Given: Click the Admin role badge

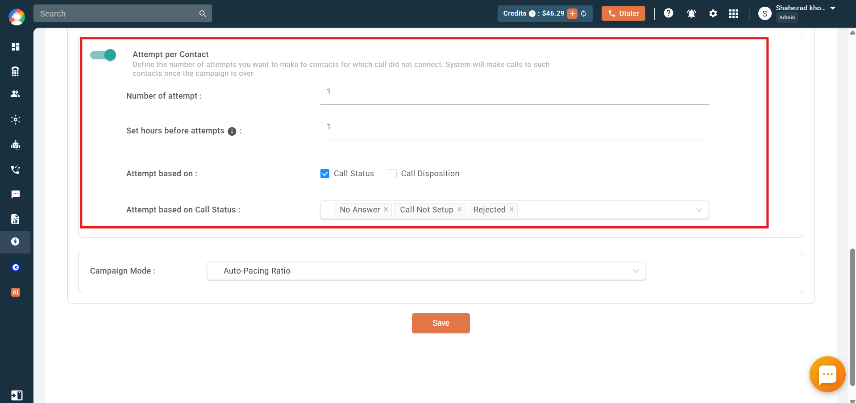Looking at the screenshot, I should coord(787,17).
